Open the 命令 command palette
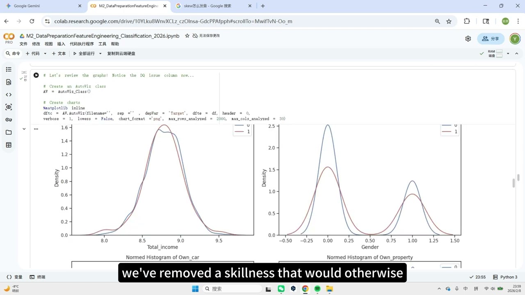This screenshot has height=295, width=525. click(x=13, y=54)
